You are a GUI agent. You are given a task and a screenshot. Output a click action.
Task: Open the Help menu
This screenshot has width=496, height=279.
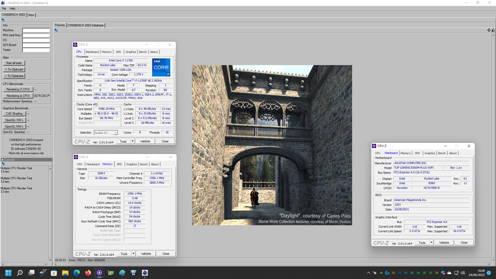[12, 9]
